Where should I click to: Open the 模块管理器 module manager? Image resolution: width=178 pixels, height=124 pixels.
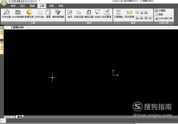58,14
